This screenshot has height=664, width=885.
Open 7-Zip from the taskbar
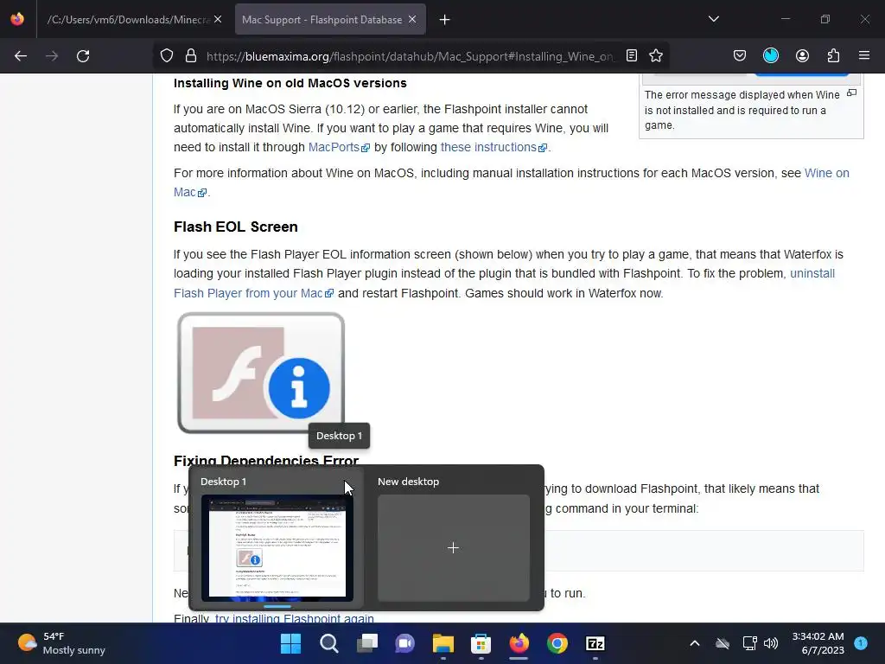coord(595,643)
